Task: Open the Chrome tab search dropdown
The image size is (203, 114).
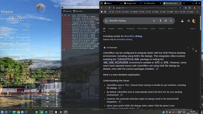Action: [101, 3]
